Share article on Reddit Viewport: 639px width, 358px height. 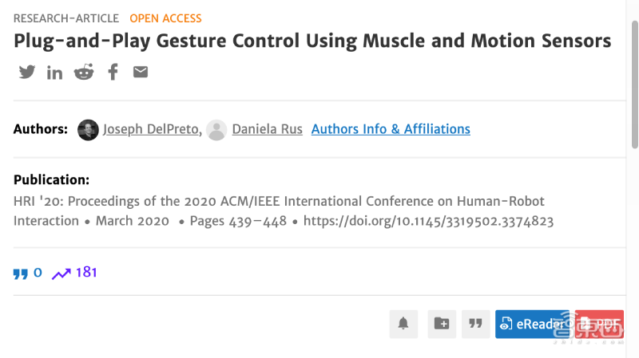(83, 73)
